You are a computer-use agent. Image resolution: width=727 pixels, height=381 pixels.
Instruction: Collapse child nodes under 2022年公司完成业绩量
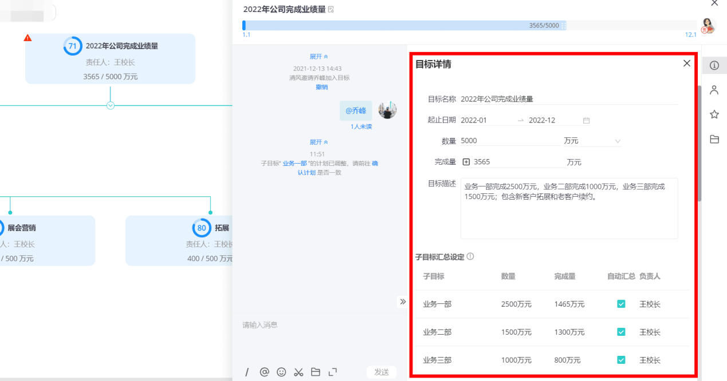(x=111, y=105)
